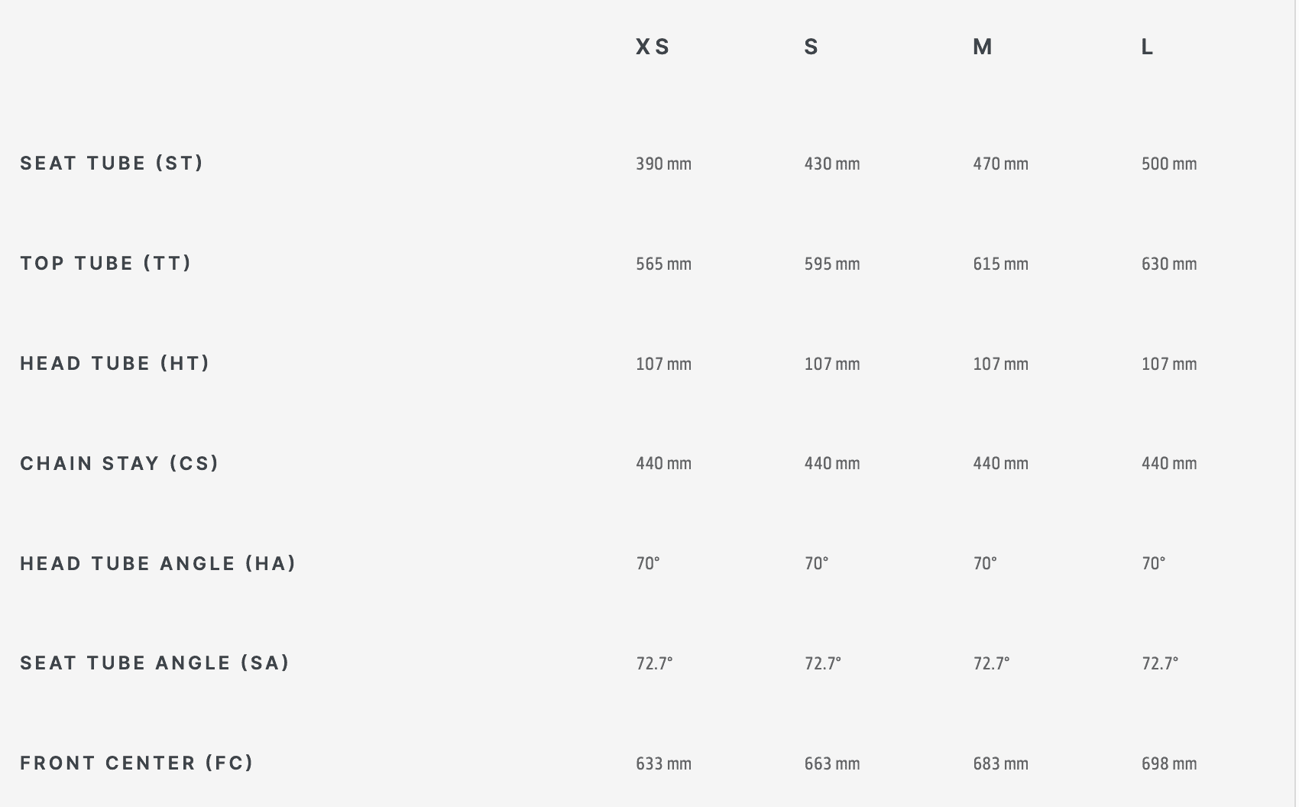Select the S size column header
The image size is (1299, 807).
811,47
